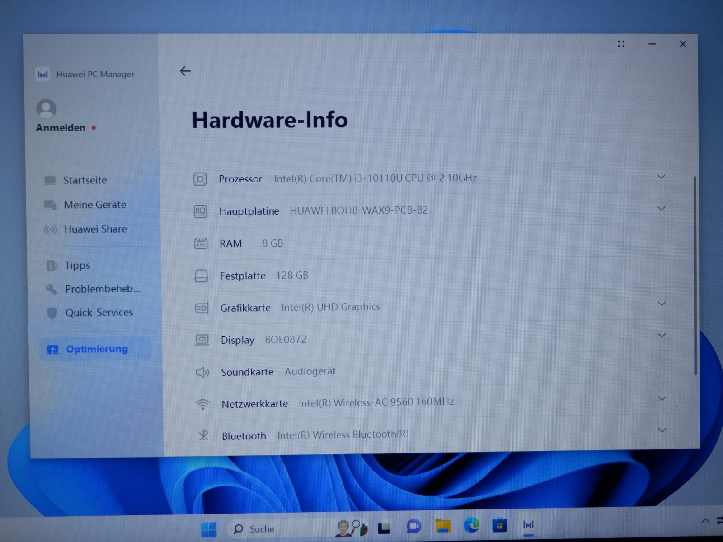This screenshot has height=542, width=723.
Task: Click the Festplatte drive icon
Action: pyautogui.click(x=201, y=276)
